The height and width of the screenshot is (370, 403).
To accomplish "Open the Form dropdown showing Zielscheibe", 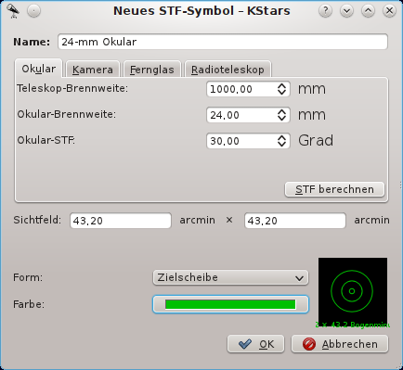I will tap(230, 277).
